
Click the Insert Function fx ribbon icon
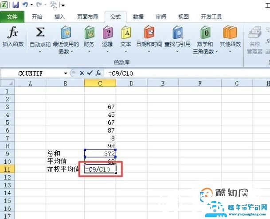(13, 32)
